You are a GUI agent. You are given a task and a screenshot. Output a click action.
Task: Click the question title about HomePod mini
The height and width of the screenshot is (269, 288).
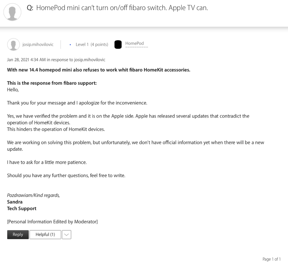[122, 8]
